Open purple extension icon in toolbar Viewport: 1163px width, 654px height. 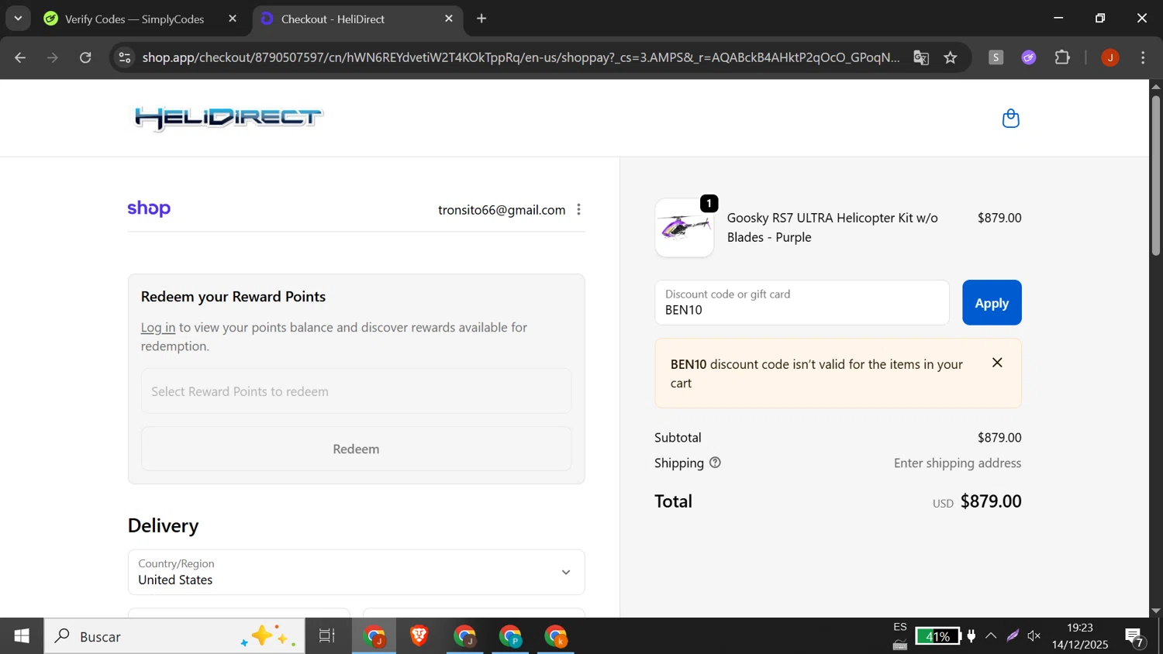(1029, 57)
